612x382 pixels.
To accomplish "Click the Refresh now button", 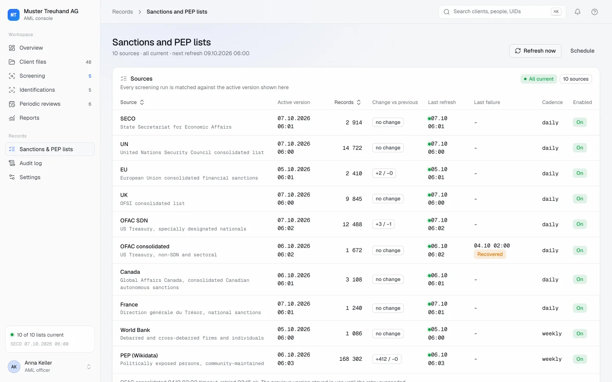I will (535, 51).
